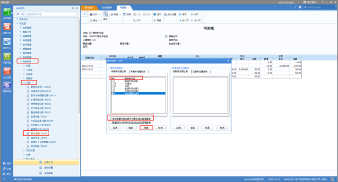Click the icon beside 规格型号 label
Viewport: 338px width, 182px height.
(166, 36)
